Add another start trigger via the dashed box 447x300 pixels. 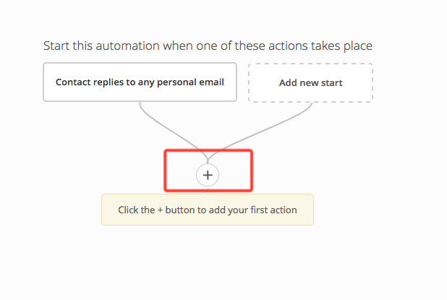click(310, 82)
